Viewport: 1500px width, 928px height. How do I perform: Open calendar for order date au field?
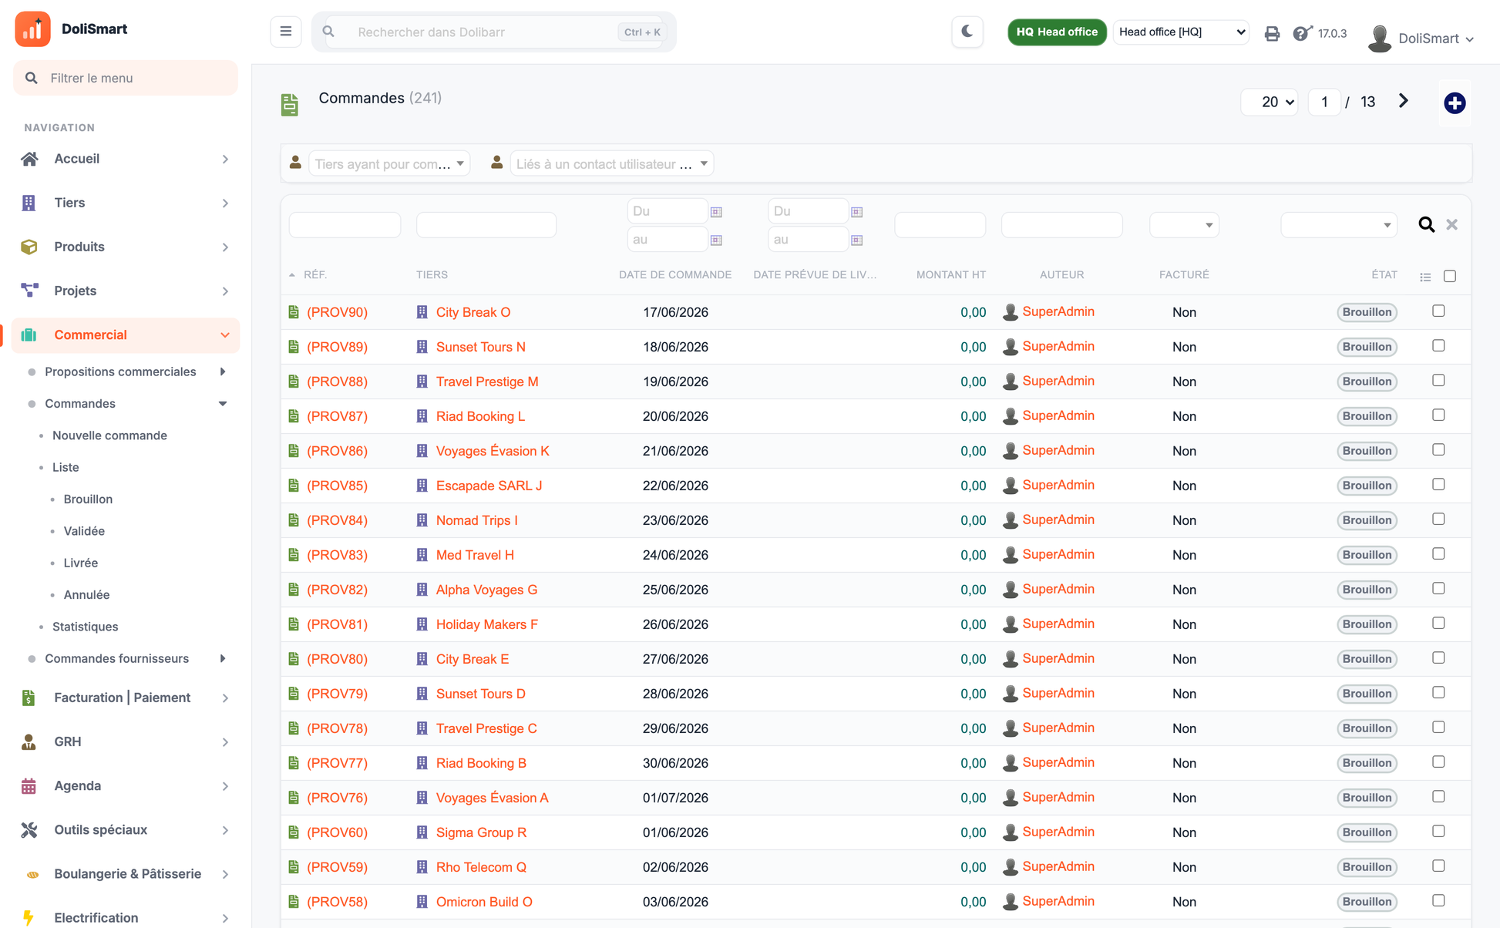pos(716,240)
